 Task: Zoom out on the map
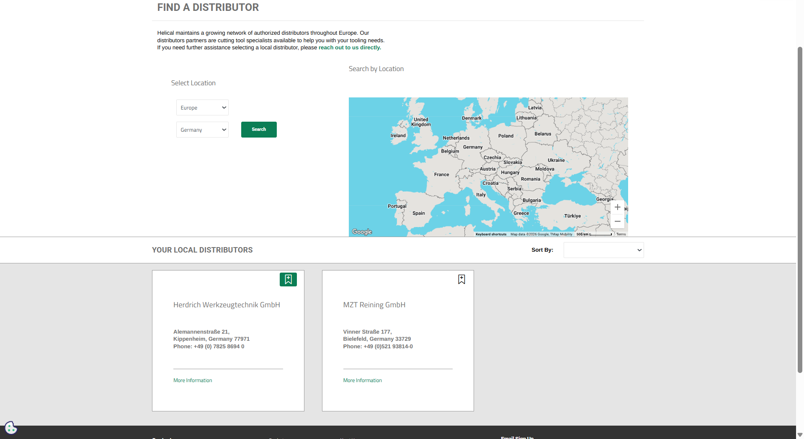[617, 221]
